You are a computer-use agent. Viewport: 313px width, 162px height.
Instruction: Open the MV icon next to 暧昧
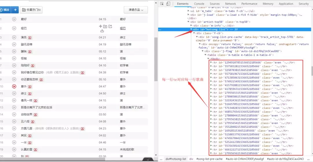30,52
